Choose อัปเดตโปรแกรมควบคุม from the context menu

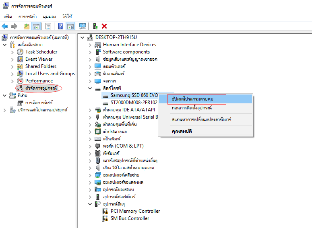(192, 99)
